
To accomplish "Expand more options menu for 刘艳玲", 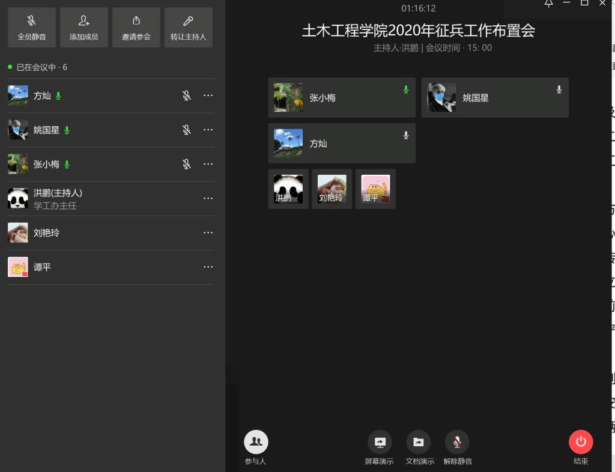I will coord(208,232).
